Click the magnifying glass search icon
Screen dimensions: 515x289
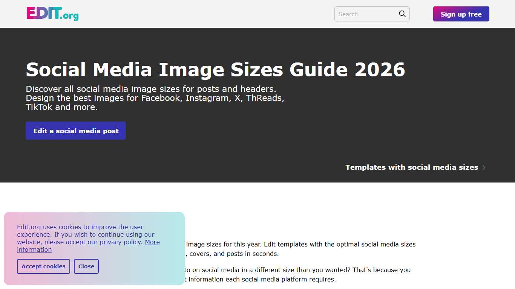point(402,14)
